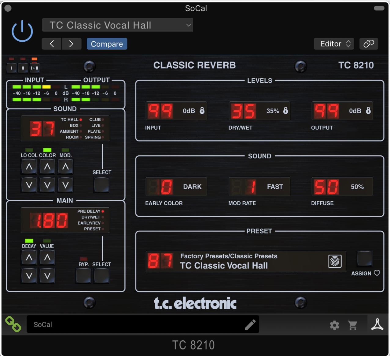Click the pill button at window top-right
Screen dimensions: 390x356
click(x=379, y=8)
